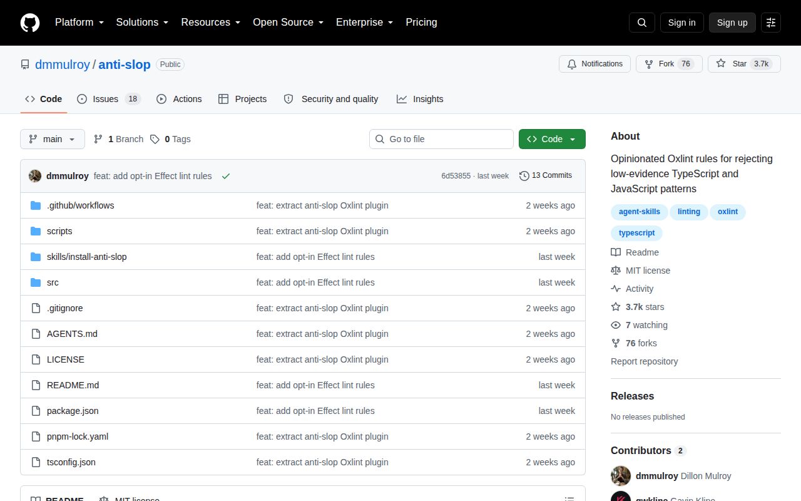Click the Notifications bell button
The height and width of the screenshot is (501, 801).
(x=594, y=64)
